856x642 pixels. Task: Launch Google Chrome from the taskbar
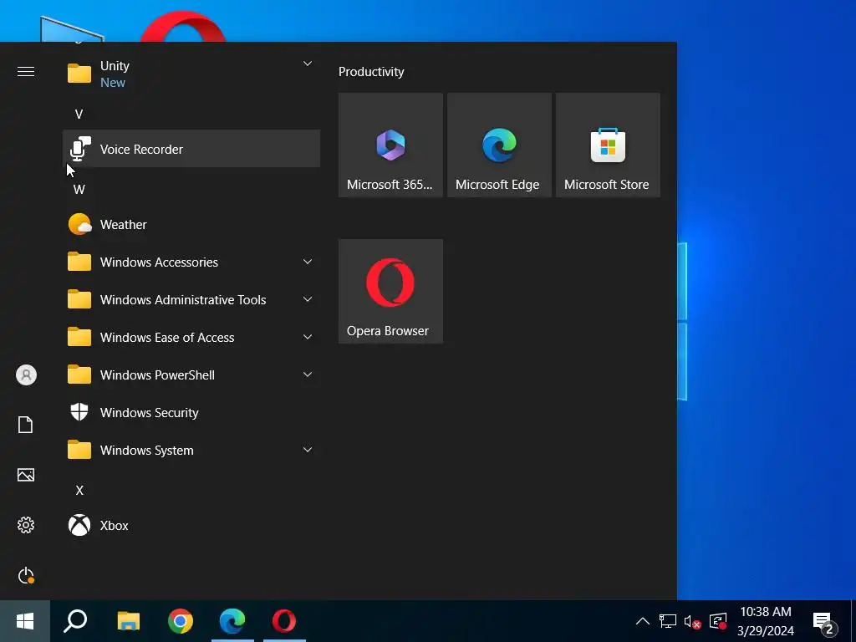(181, 621)
